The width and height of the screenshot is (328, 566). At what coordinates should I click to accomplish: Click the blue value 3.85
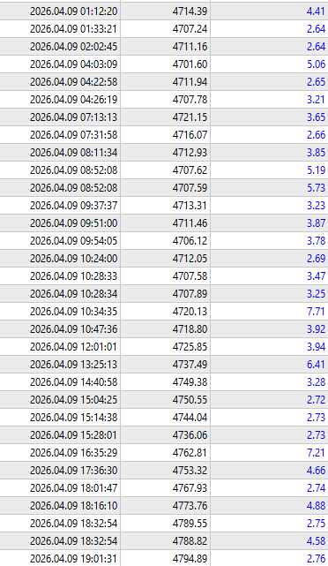[x=317, y=153]
